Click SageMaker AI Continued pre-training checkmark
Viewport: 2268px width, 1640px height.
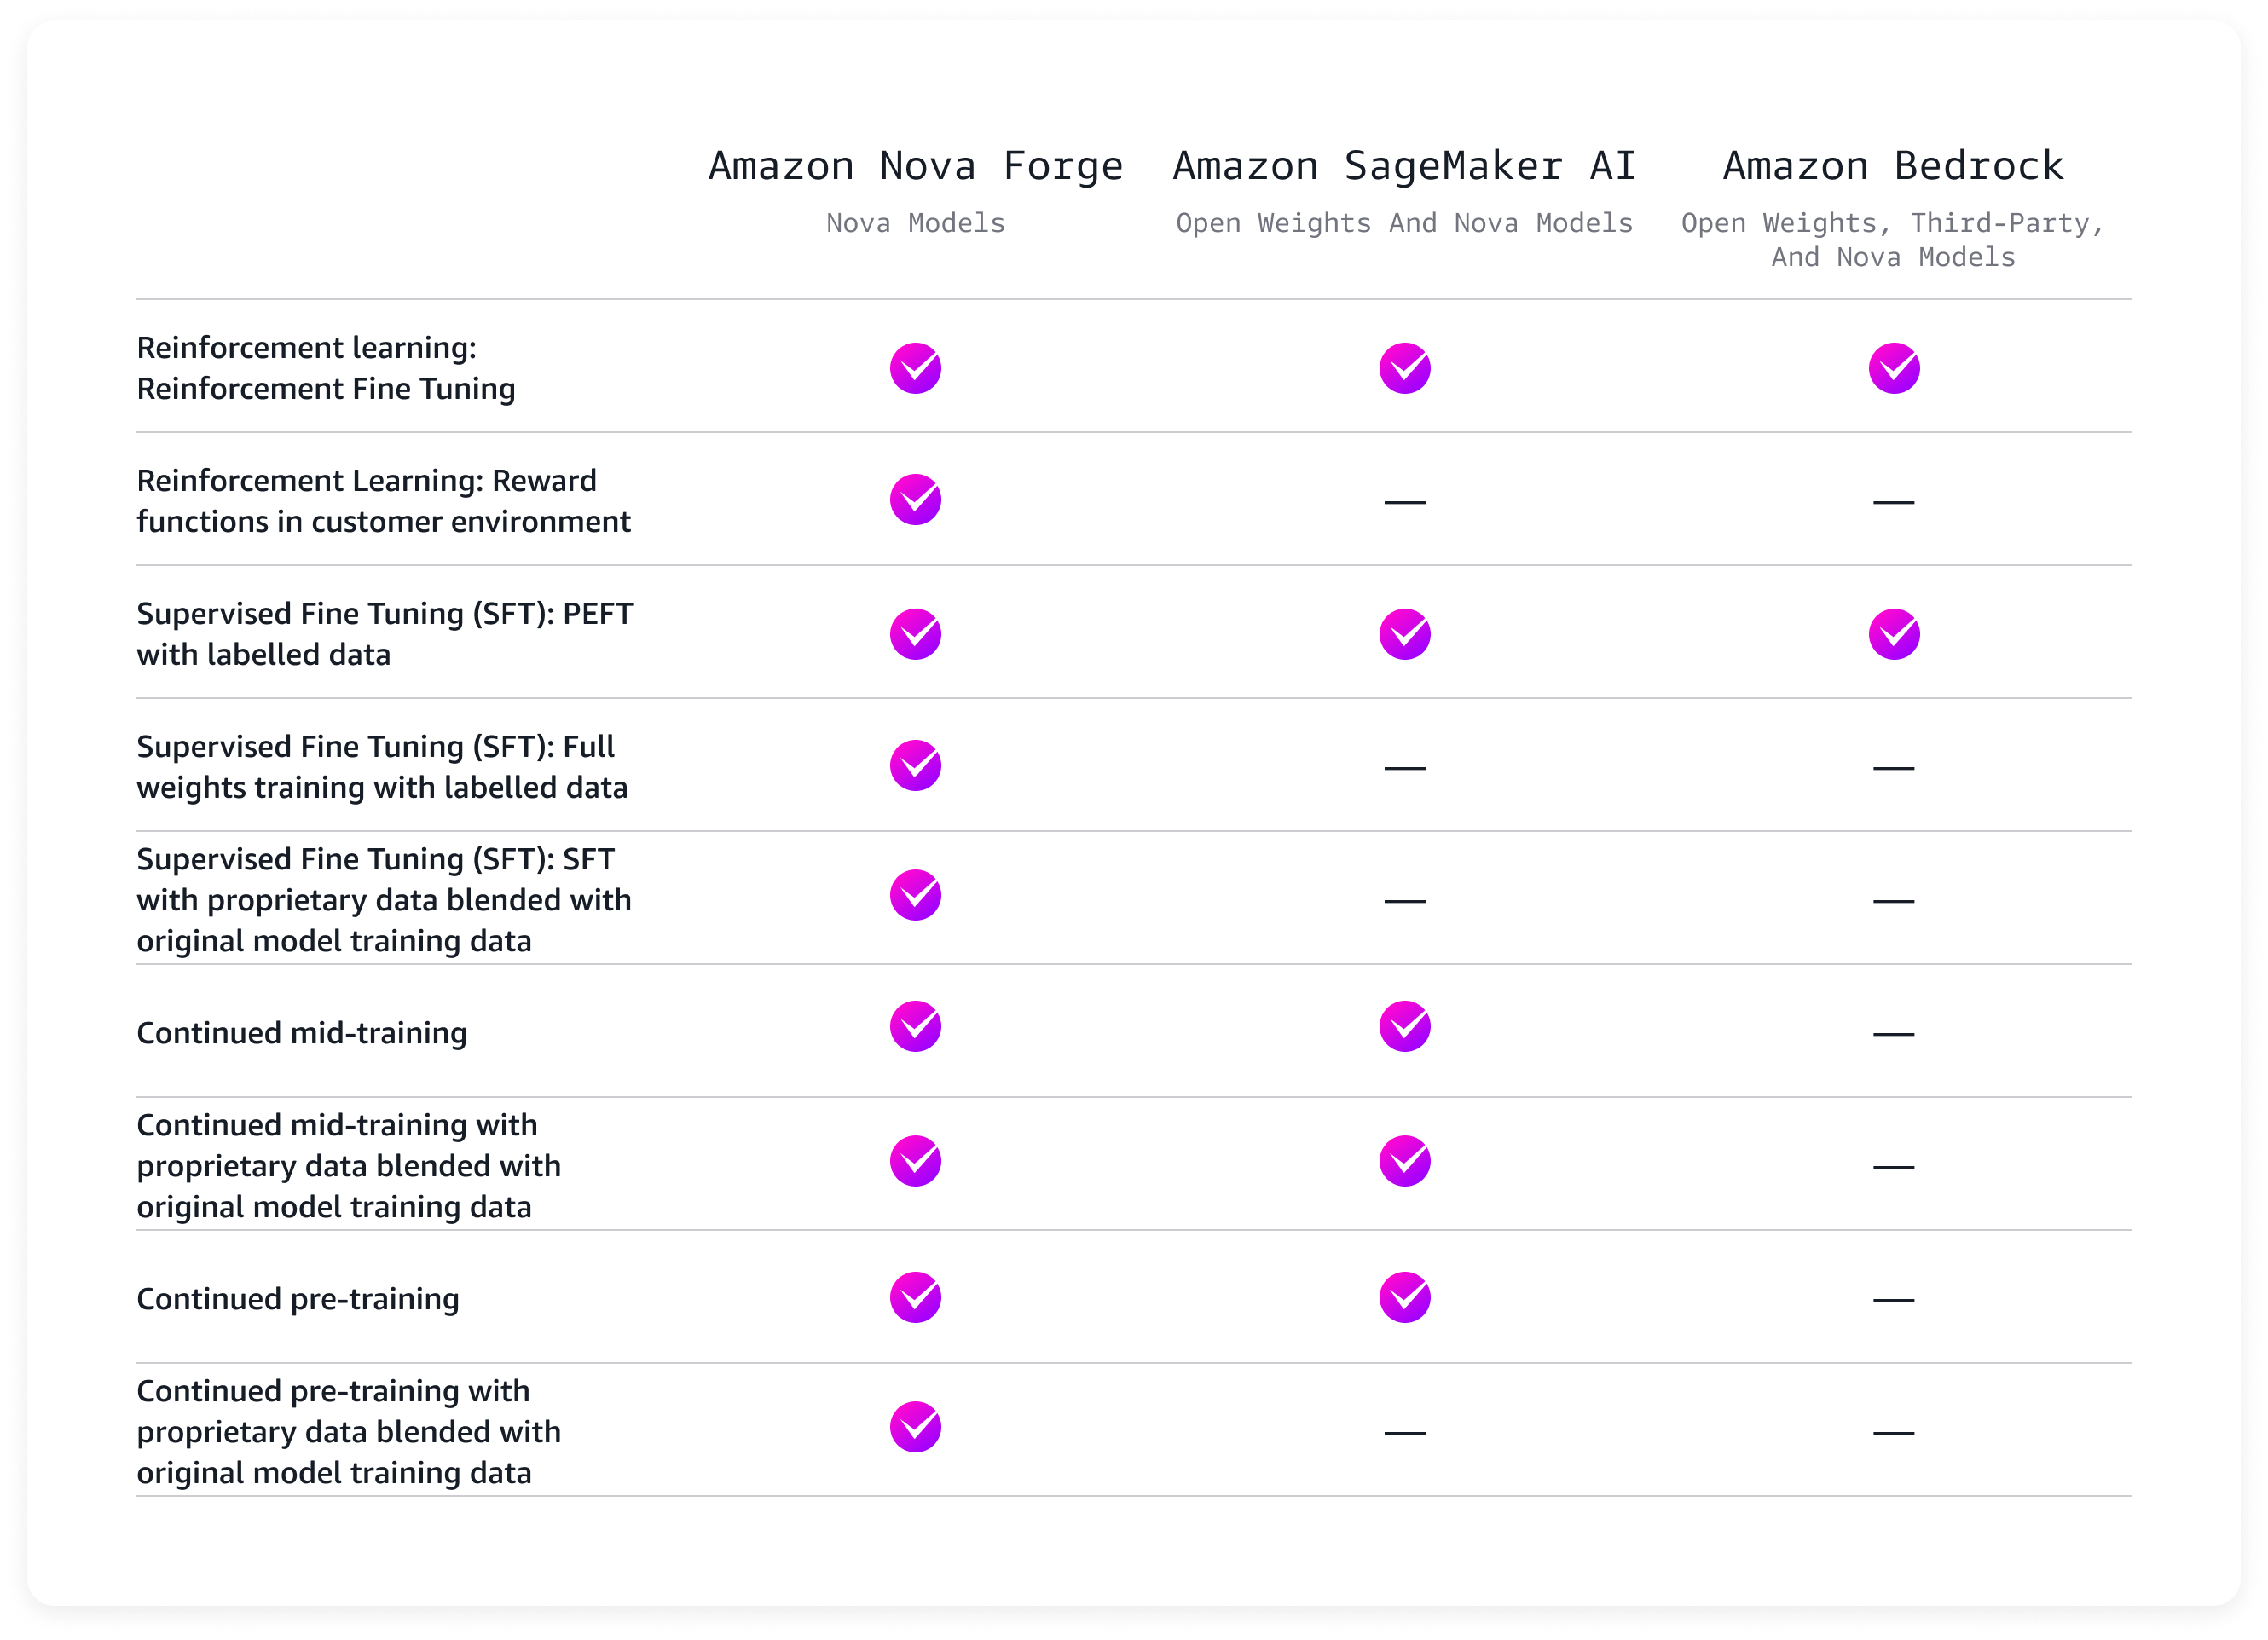[x=1404, y=1298]
